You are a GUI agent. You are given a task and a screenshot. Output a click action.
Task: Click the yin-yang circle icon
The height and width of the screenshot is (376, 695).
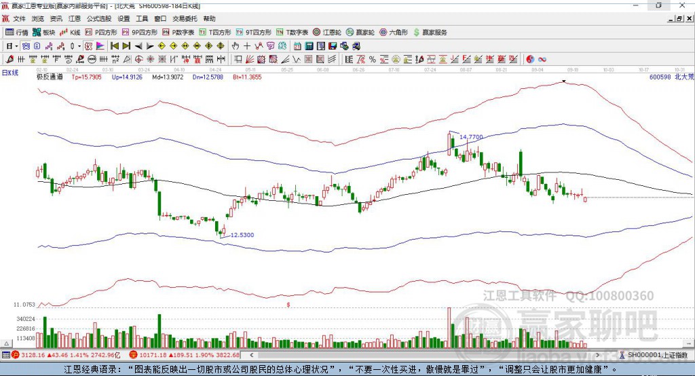(530, 59)
